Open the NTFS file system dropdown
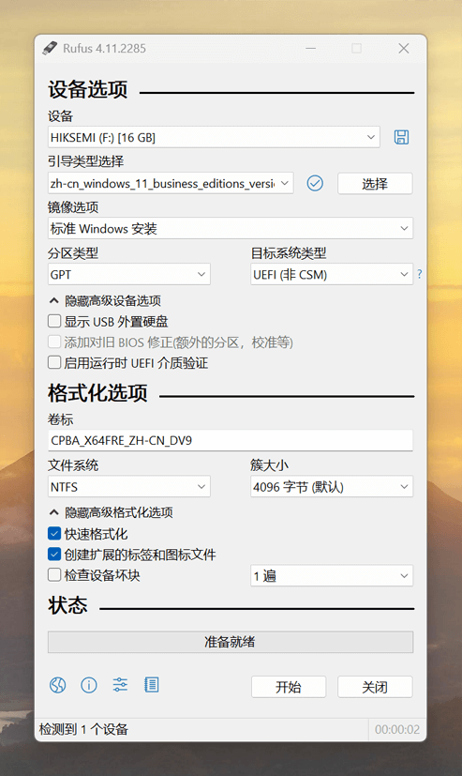 coord(129,486)
